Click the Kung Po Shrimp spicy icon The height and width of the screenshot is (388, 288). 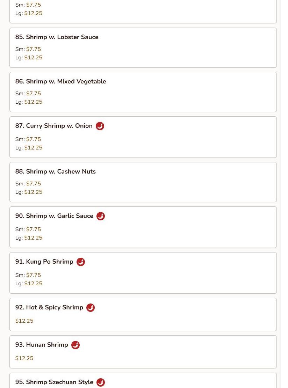coord(81,262)
